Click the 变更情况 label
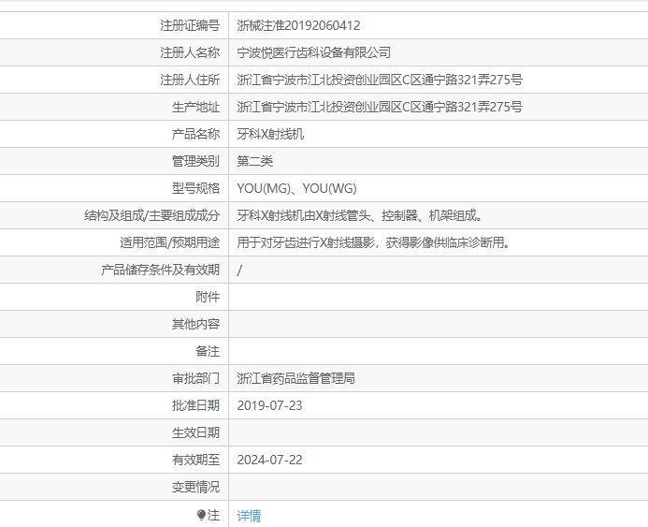The height and width of the screenshot is (527, 648). click(x=195, y=487)
